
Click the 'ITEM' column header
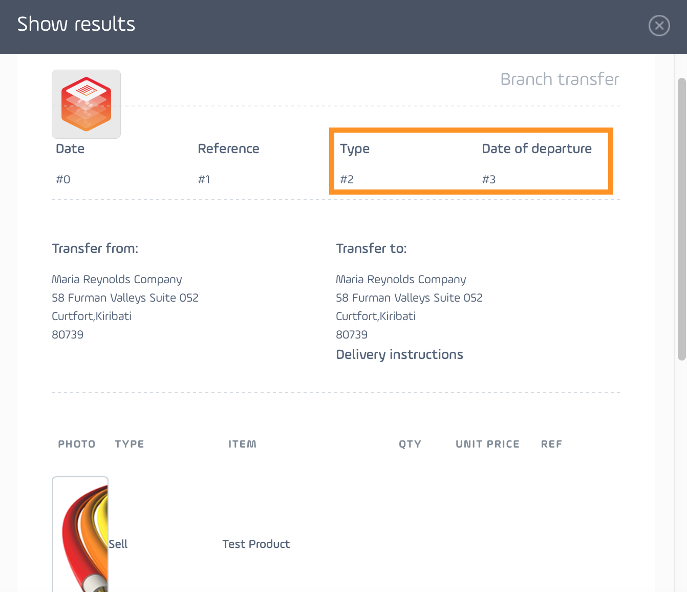click(x=243, y=444)
